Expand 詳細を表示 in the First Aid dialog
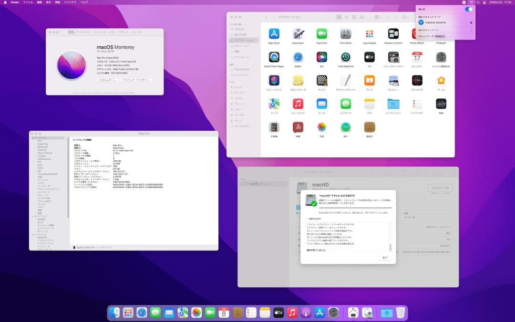This screenshot has height=322, width=515. pyautogui.click(x=314, y=218)
